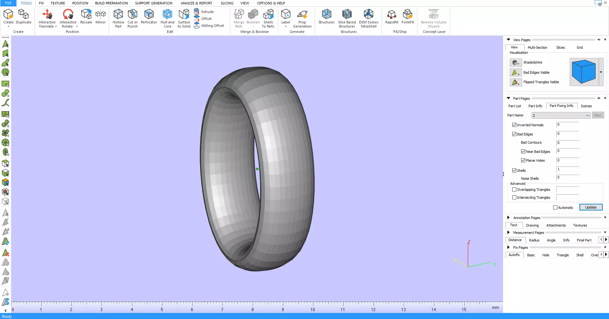This screenshot has width=609, height=319.
Task: Open the Hole fix tab
Action: pos(546,255)
